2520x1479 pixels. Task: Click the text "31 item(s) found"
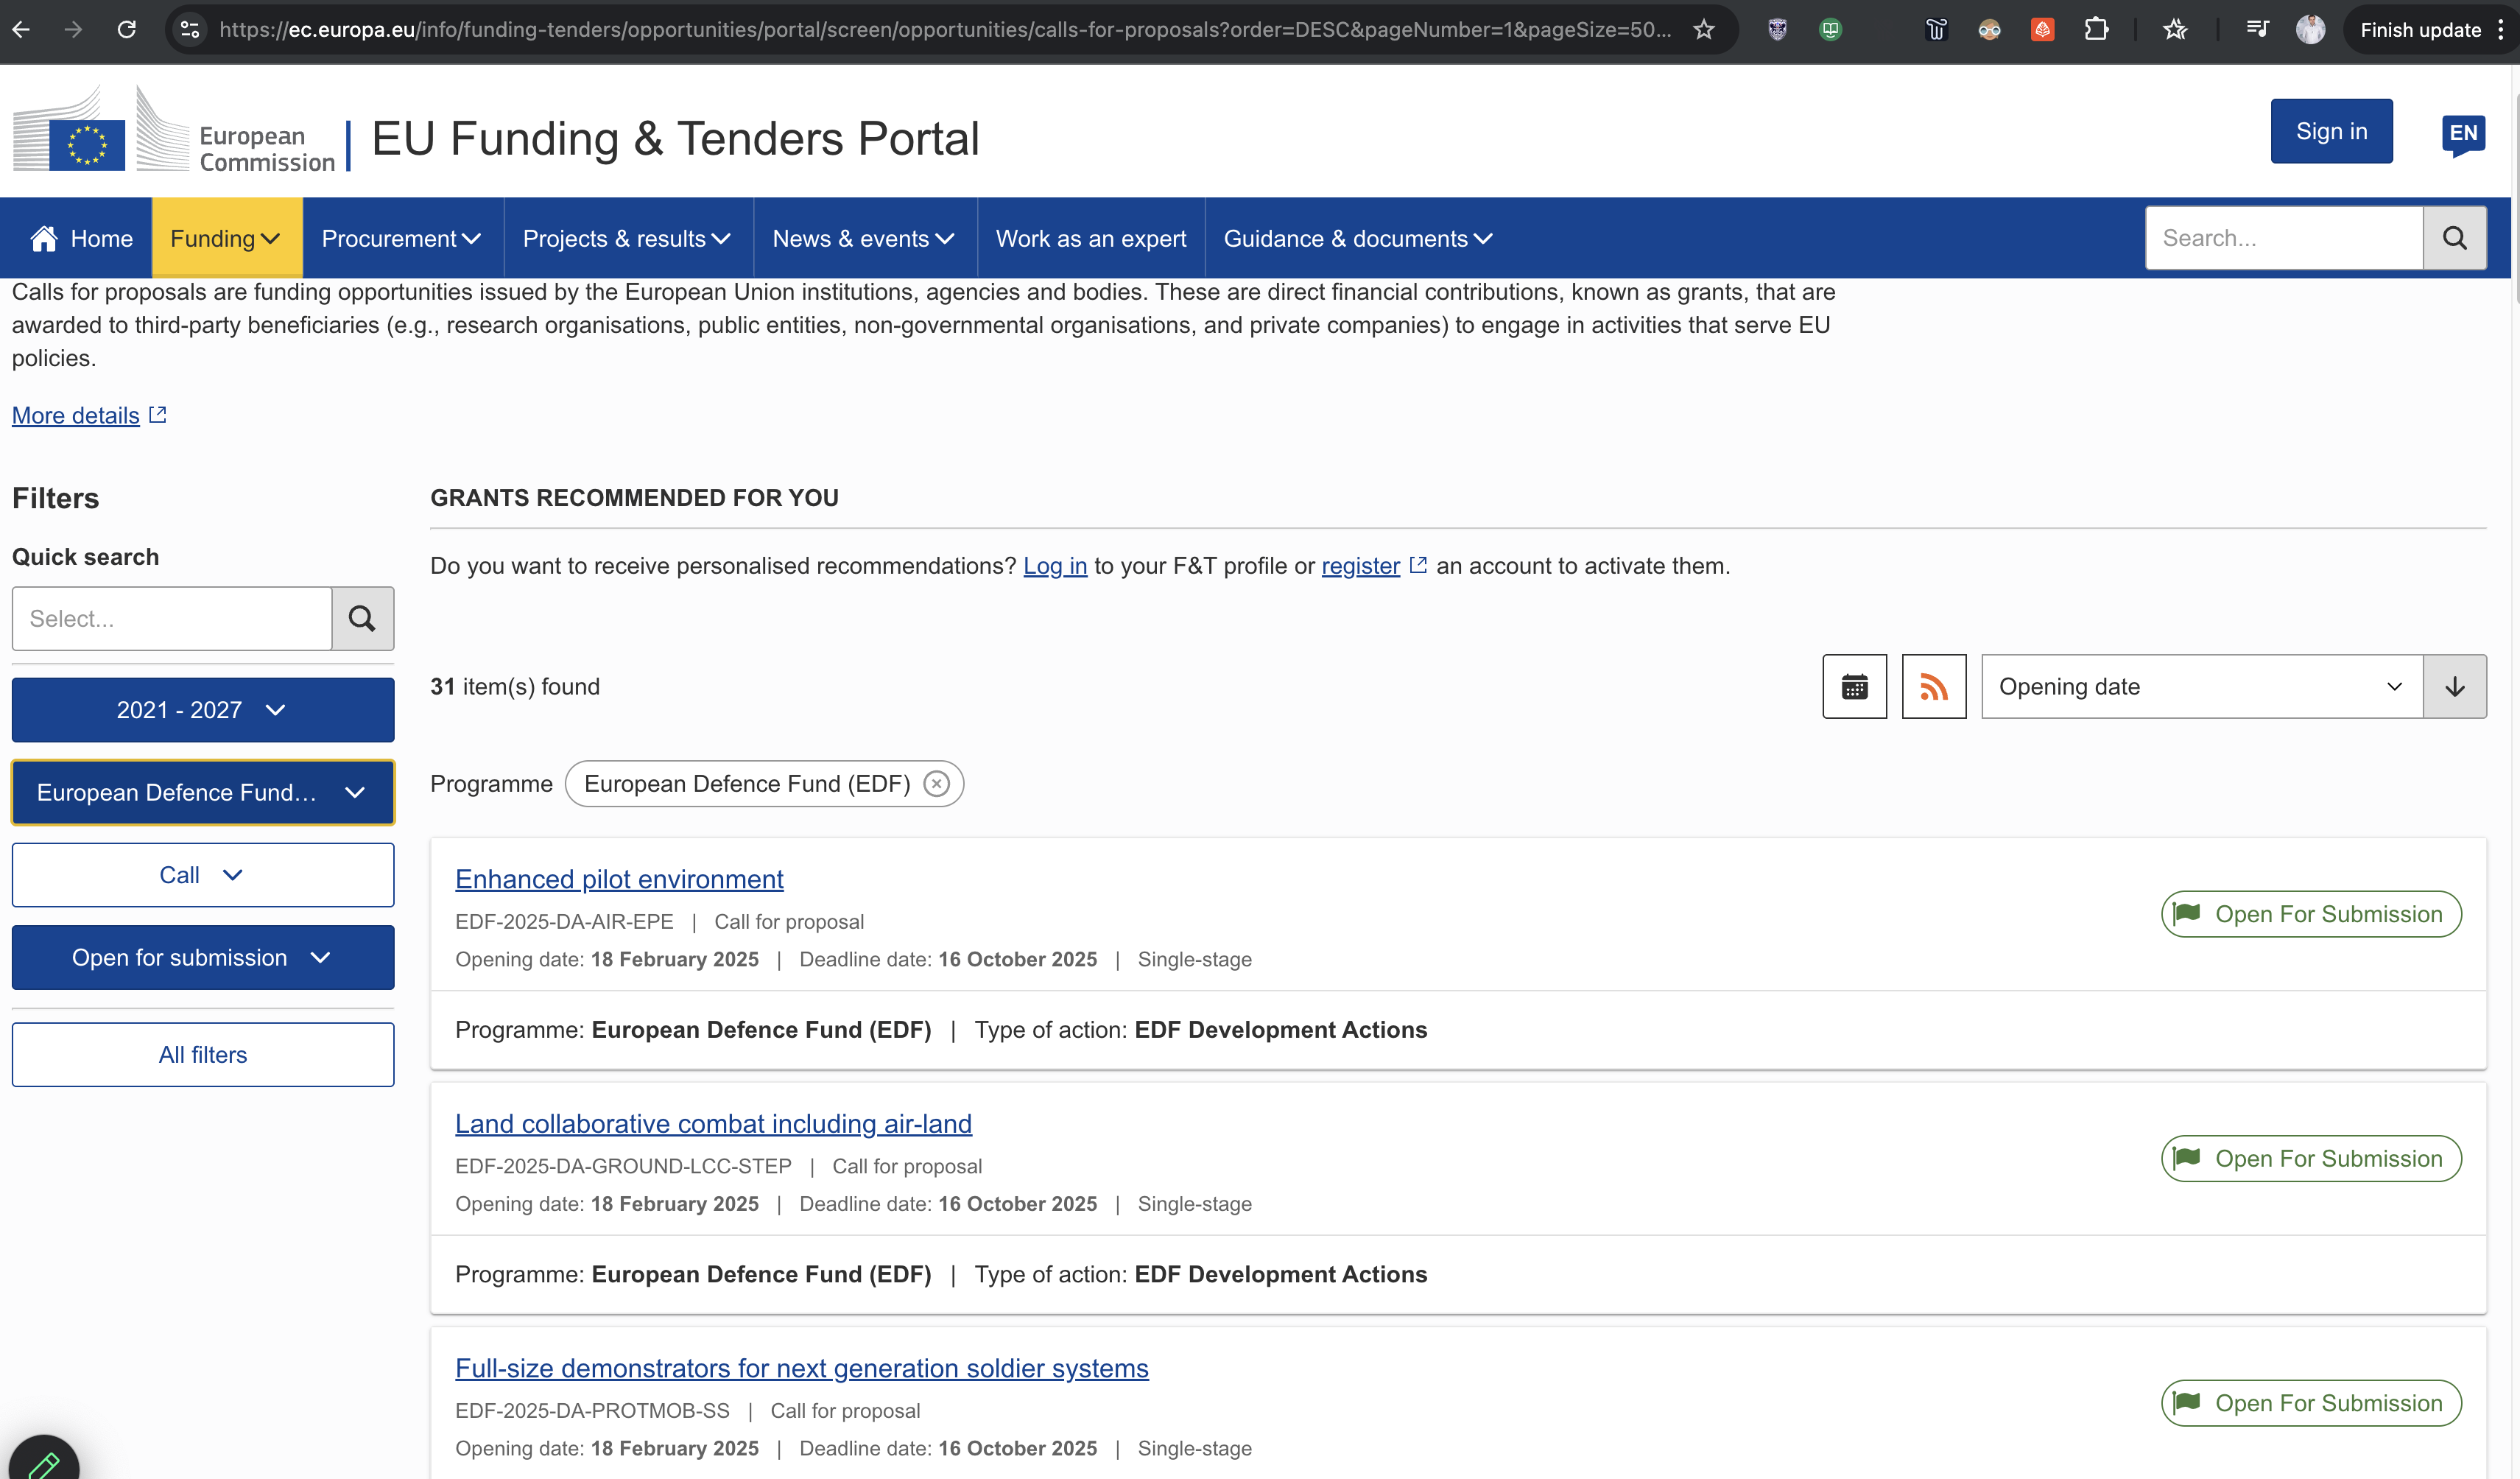[515, 686]
